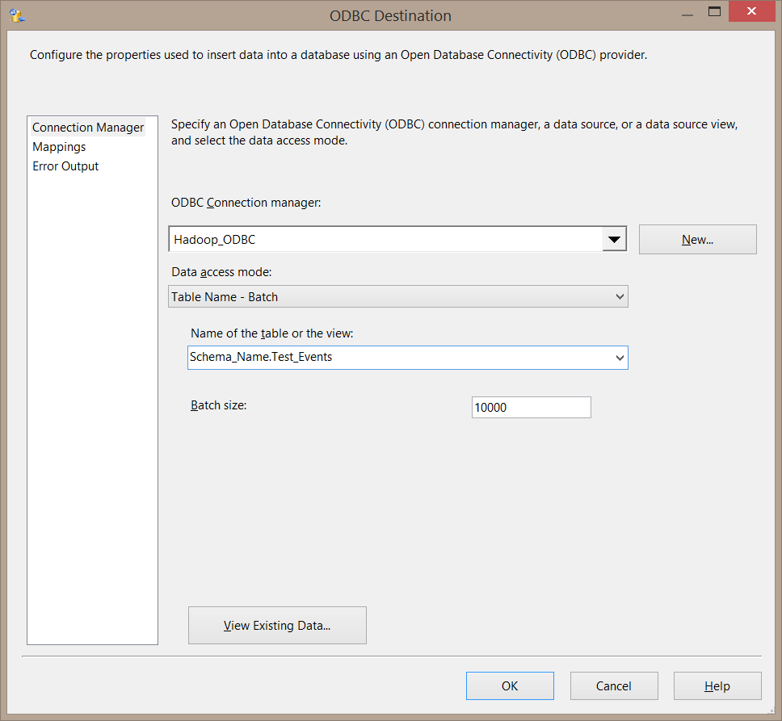Click the SSIS icon in the title bar
Screen dimensions: 782x721
(16, 15)
